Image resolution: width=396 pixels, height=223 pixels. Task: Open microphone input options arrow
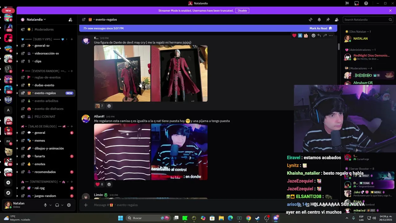[x=50, y=205]
